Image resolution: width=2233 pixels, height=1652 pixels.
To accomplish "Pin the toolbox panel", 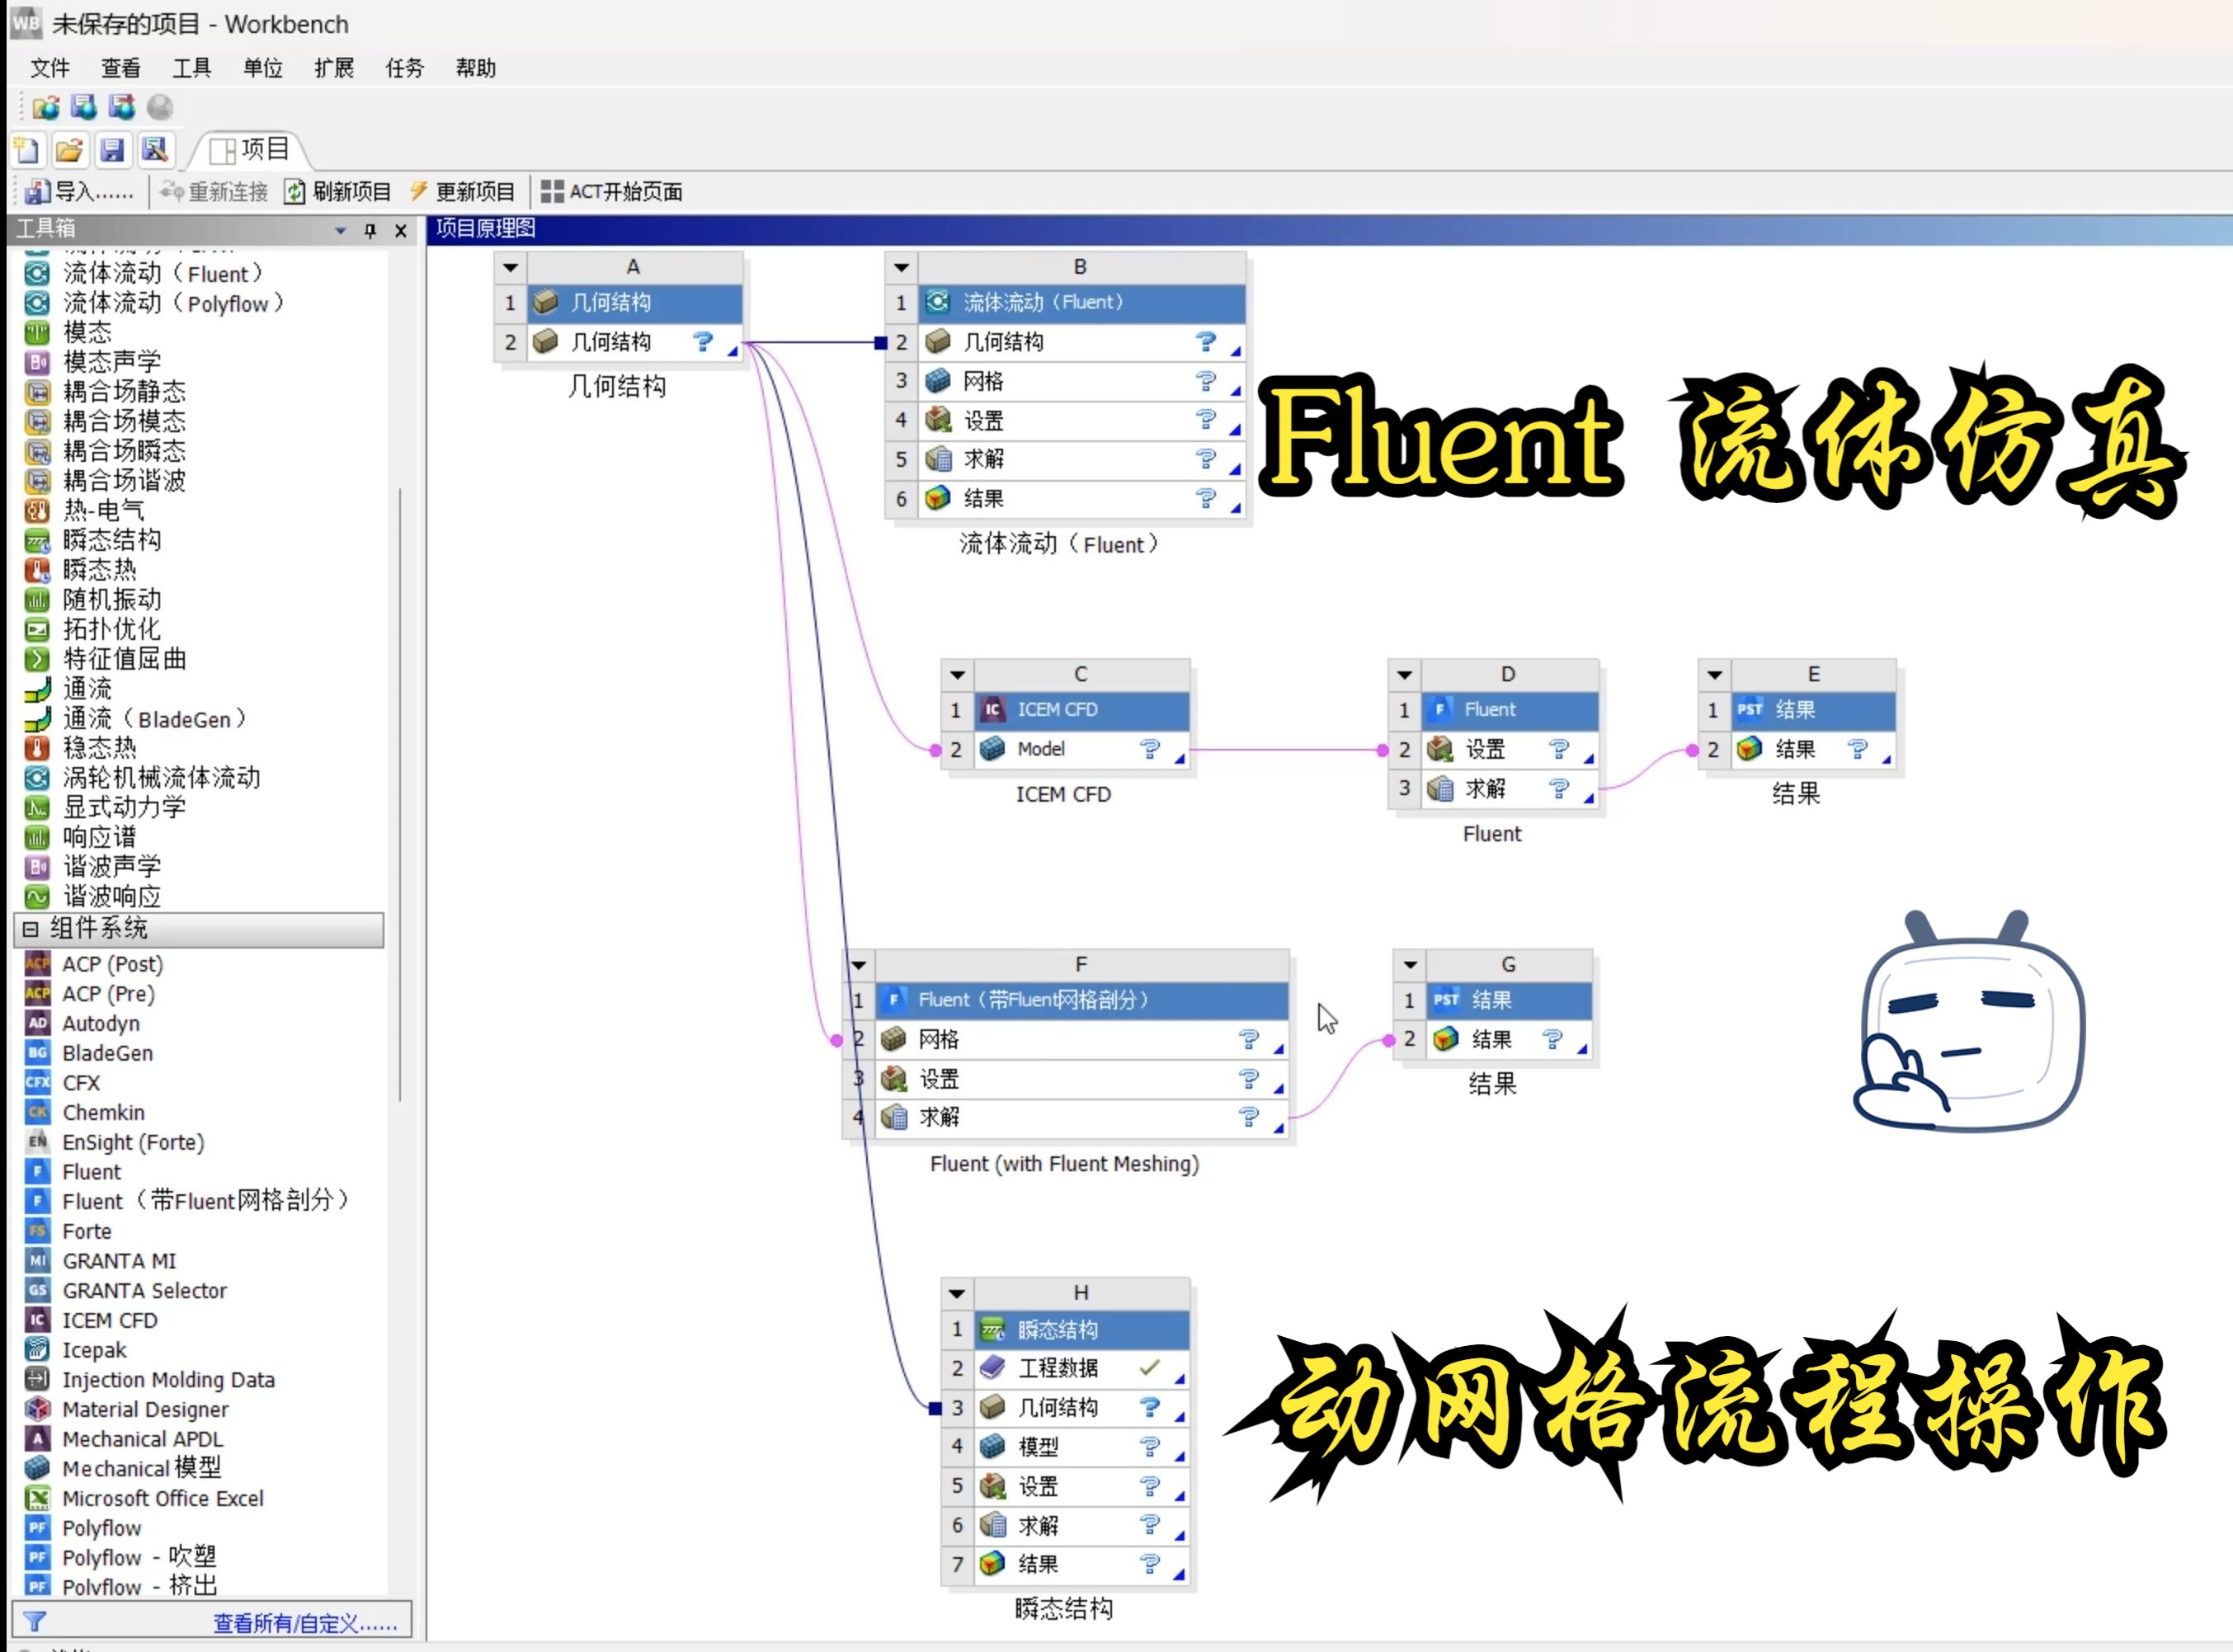I will [370, 231].
